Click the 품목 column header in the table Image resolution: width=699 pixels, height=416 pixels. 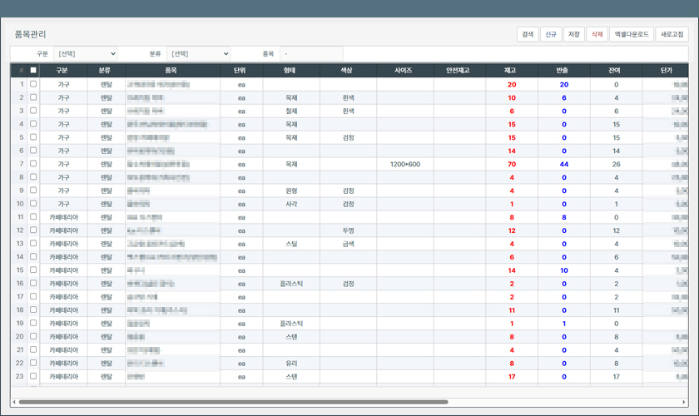171,71
